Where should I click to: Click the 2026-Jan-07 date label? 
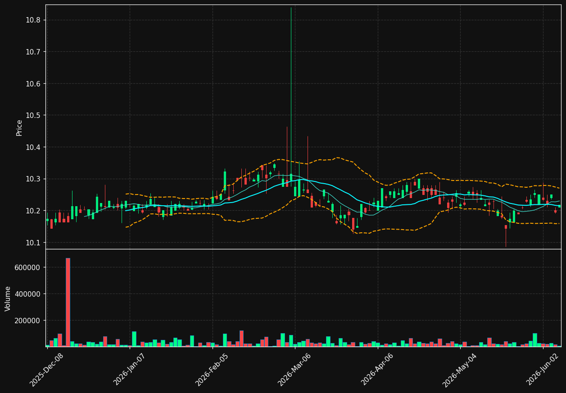(130, 369)
